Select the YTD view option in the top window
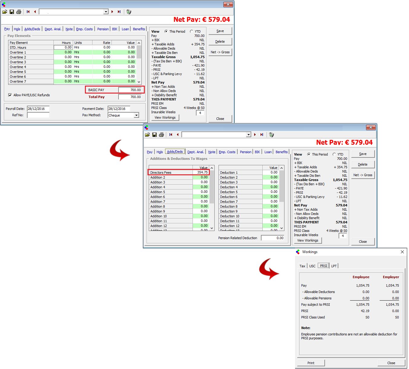Screen dimensions: 409x369 191,31
